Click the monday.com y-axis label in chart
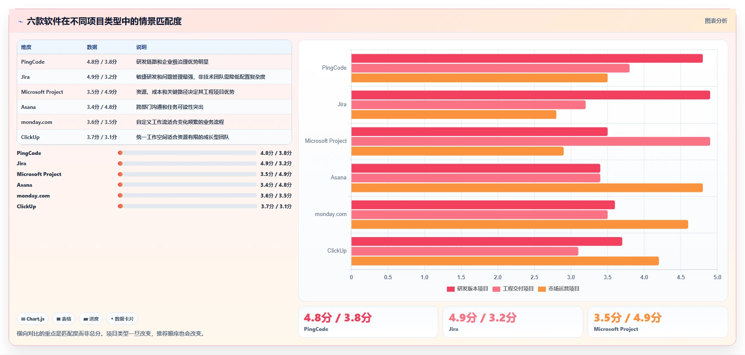745x355 pixels. 331,214
